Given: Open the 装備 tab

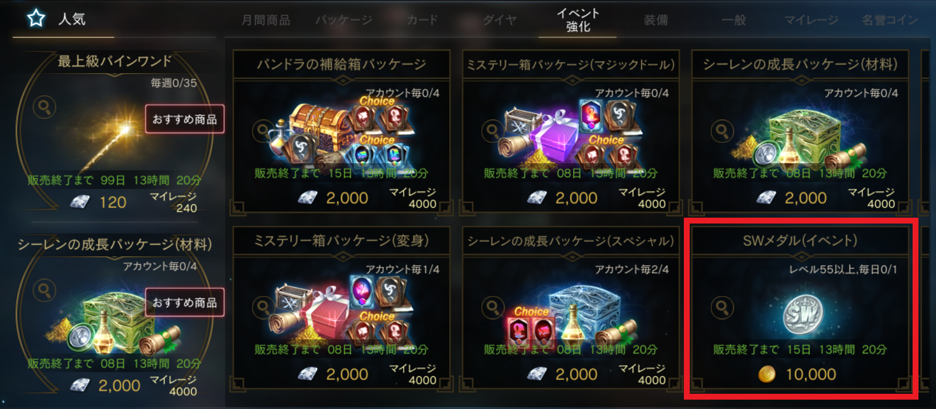Looking at the screenshot, I should [655, 20].
